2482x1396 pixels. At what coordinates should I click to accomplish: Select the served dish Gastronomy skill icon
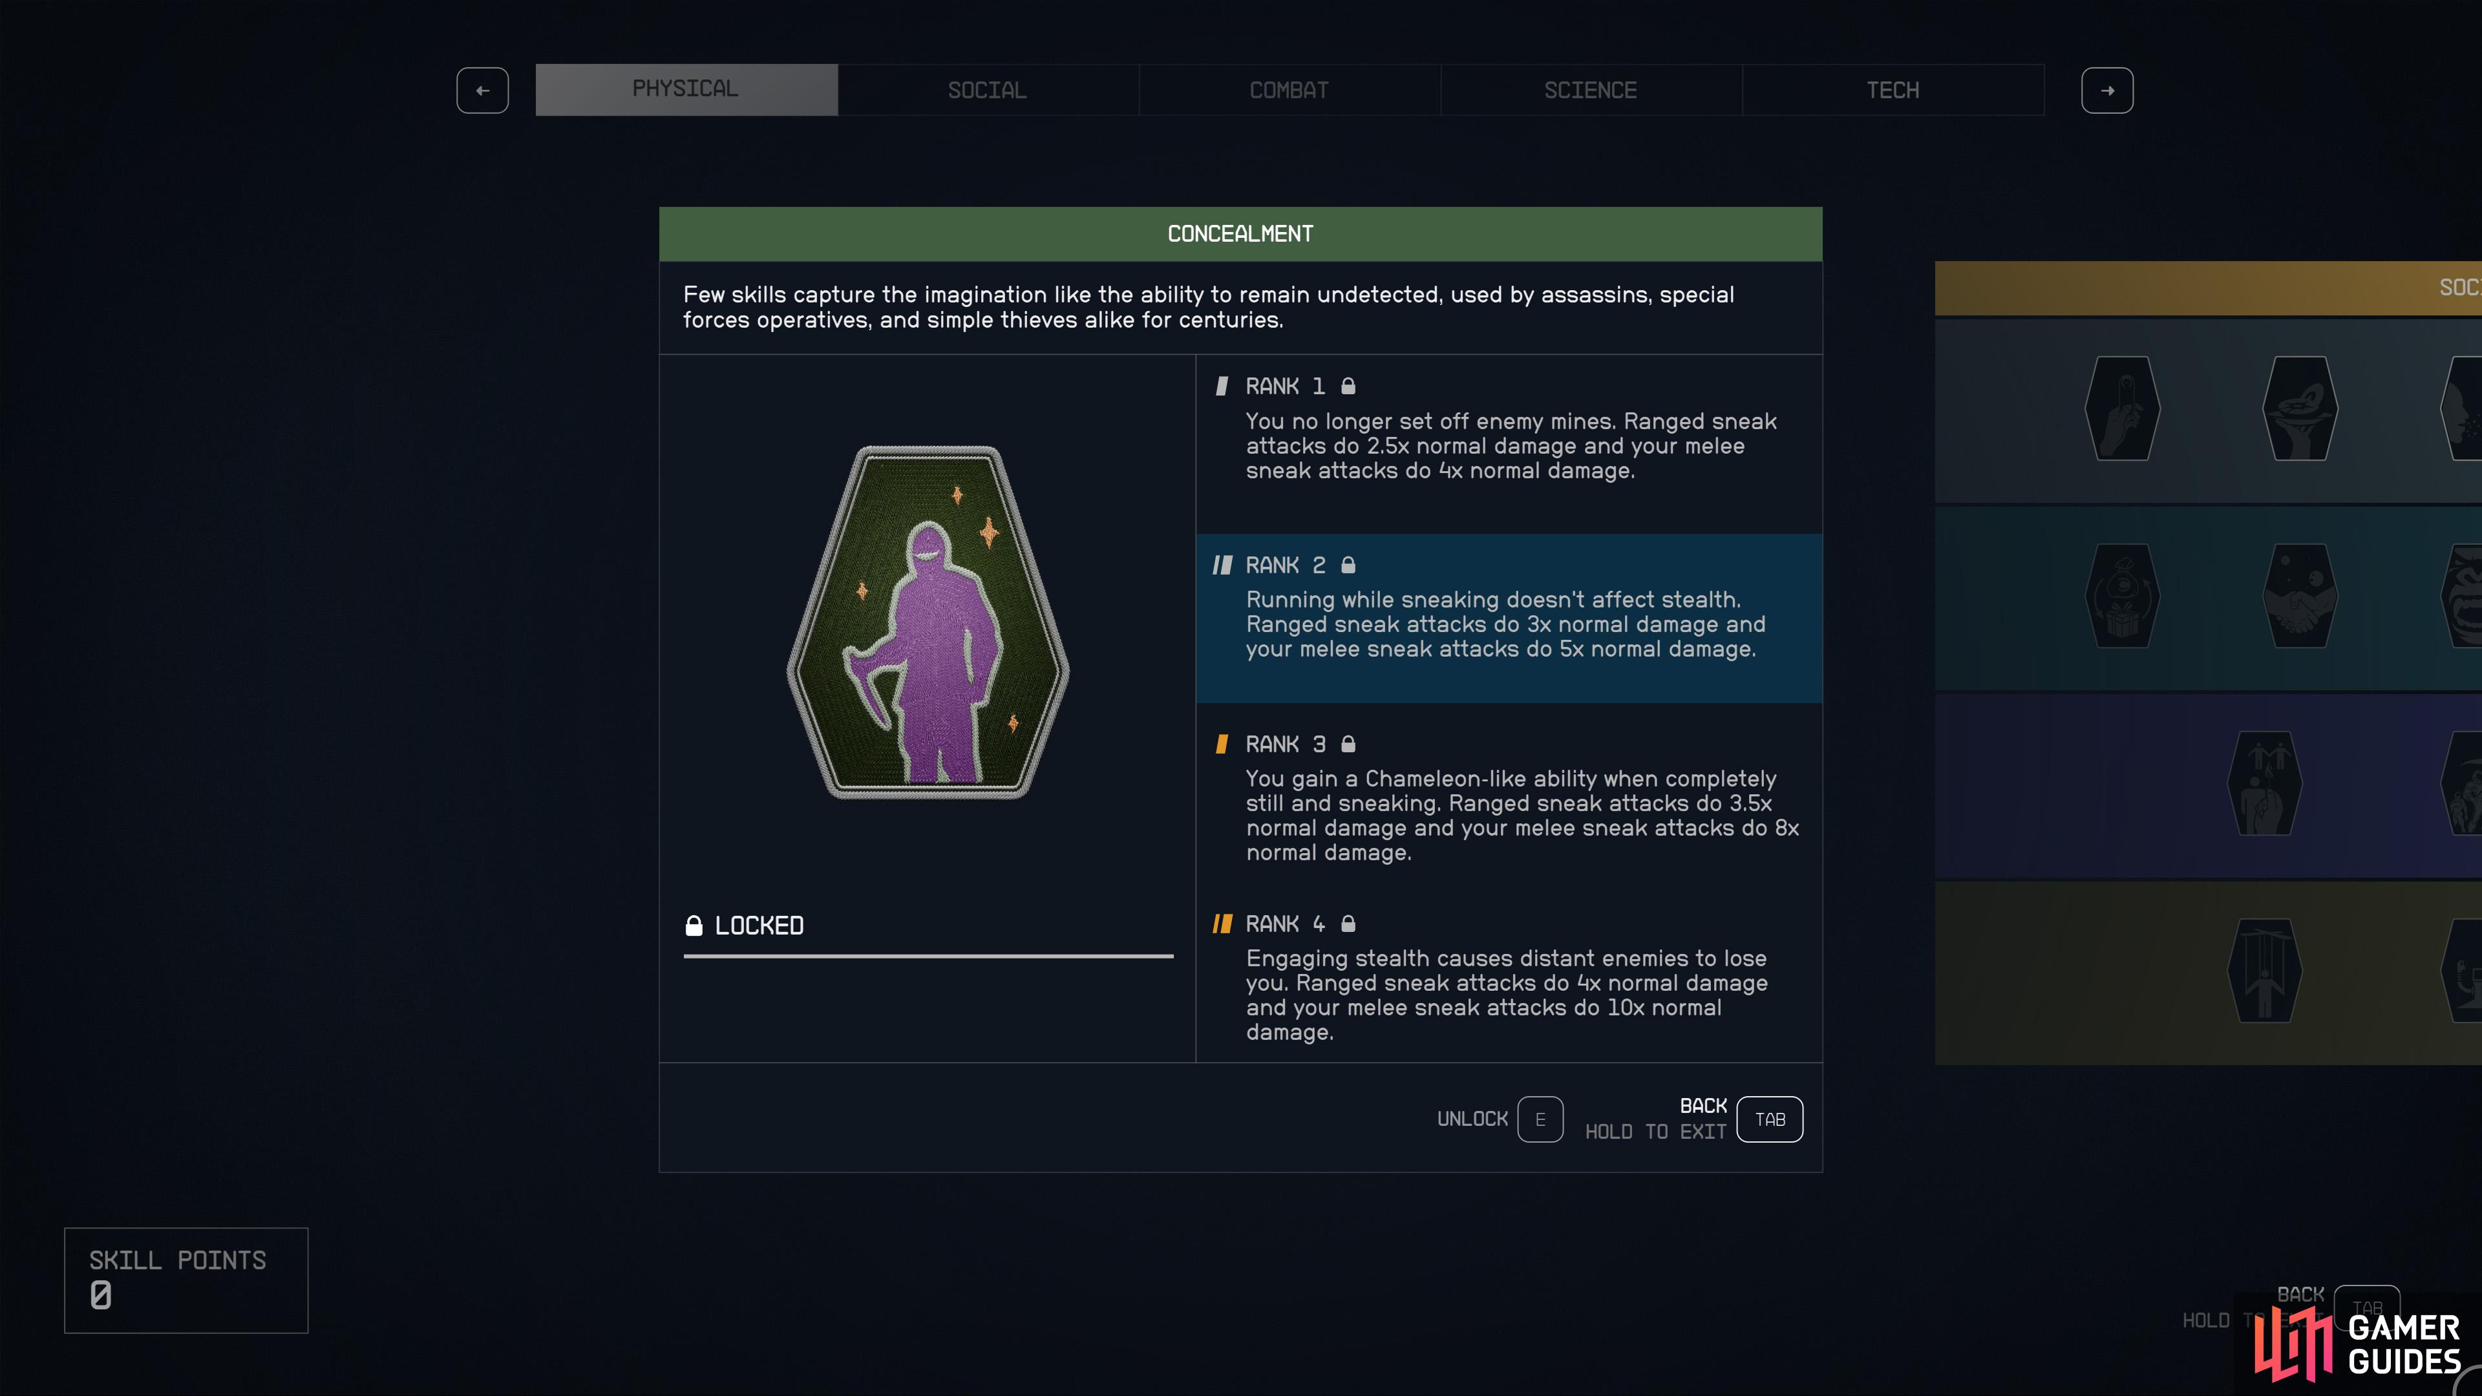(2300, 408)
